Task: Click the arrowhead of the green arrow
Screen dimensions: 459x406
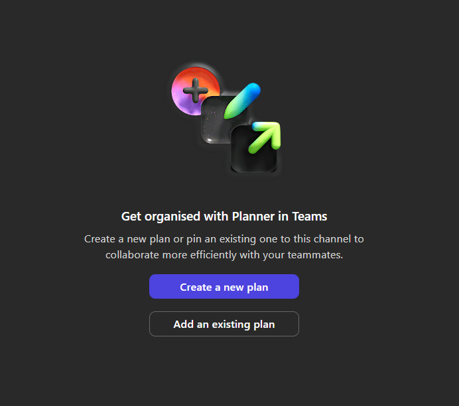Action: (x=273, y=130)
